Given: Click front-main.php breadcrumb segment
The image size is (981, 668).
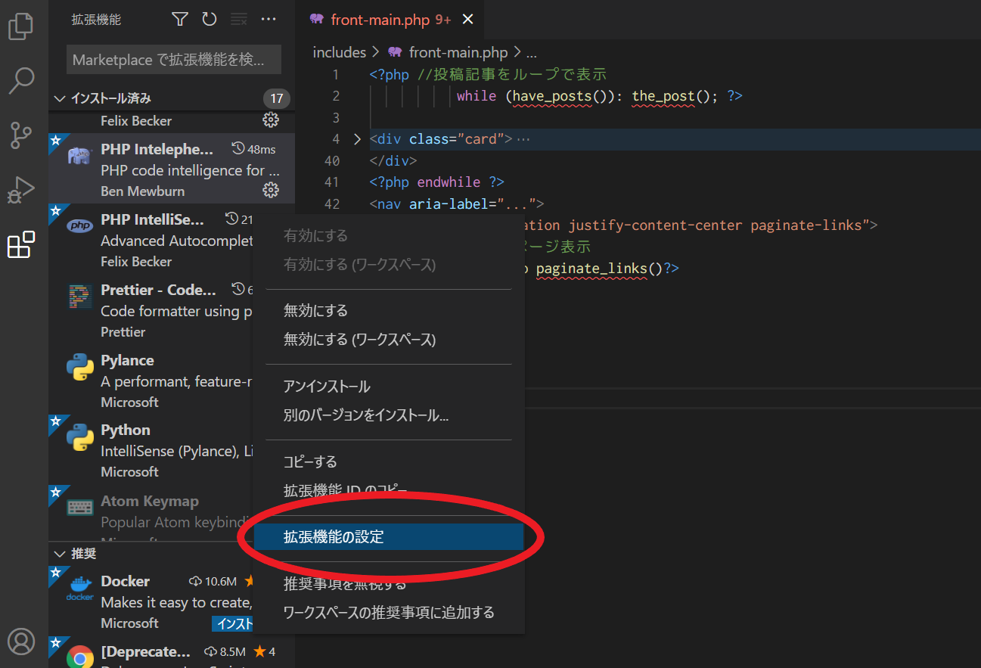Looking at the screenshot, I should tap(458, 52).
